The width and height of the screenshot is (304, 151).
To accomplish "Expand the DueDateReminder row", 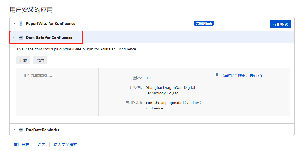I will (x=14, y=130).
